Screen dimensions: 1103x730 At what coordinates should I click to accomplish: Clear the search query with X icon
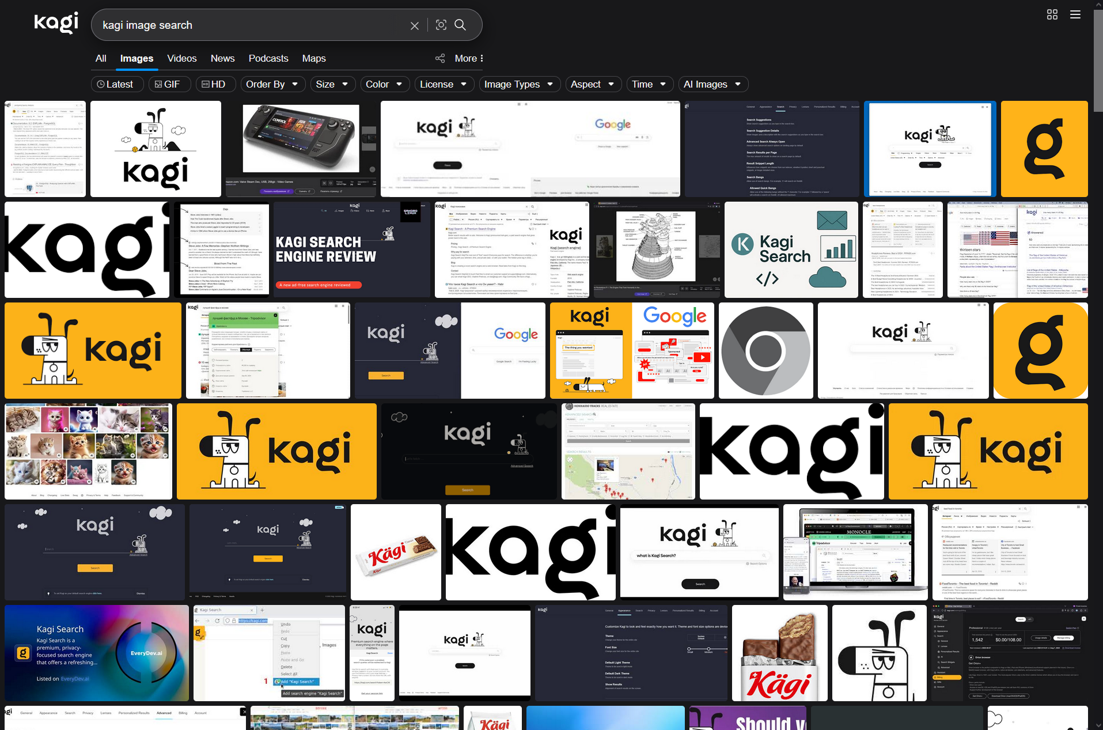pyautogui.click(x=414, y=25)
